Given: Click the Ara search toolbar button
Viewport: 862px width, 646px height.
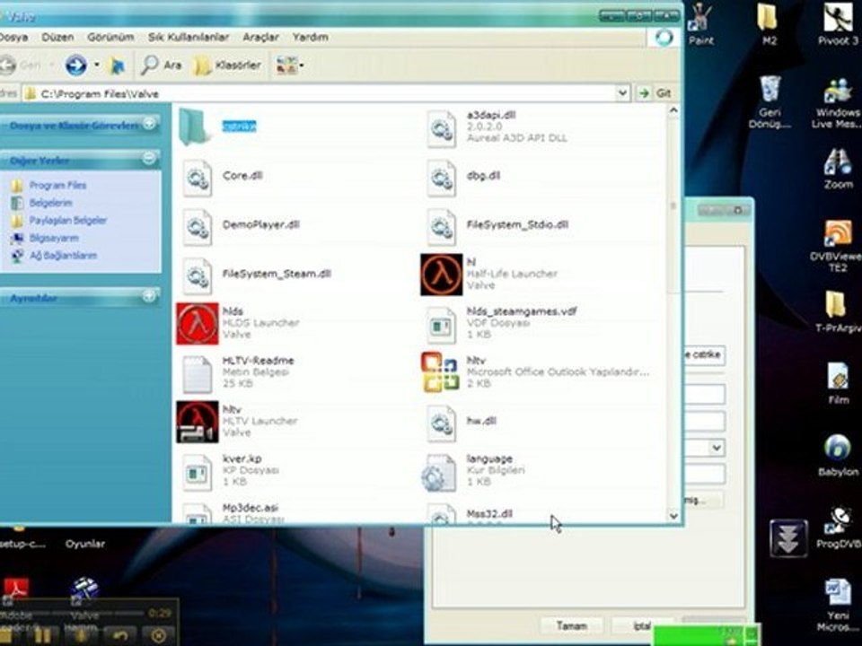Looking at the screenshot, I should coord(161,65).
